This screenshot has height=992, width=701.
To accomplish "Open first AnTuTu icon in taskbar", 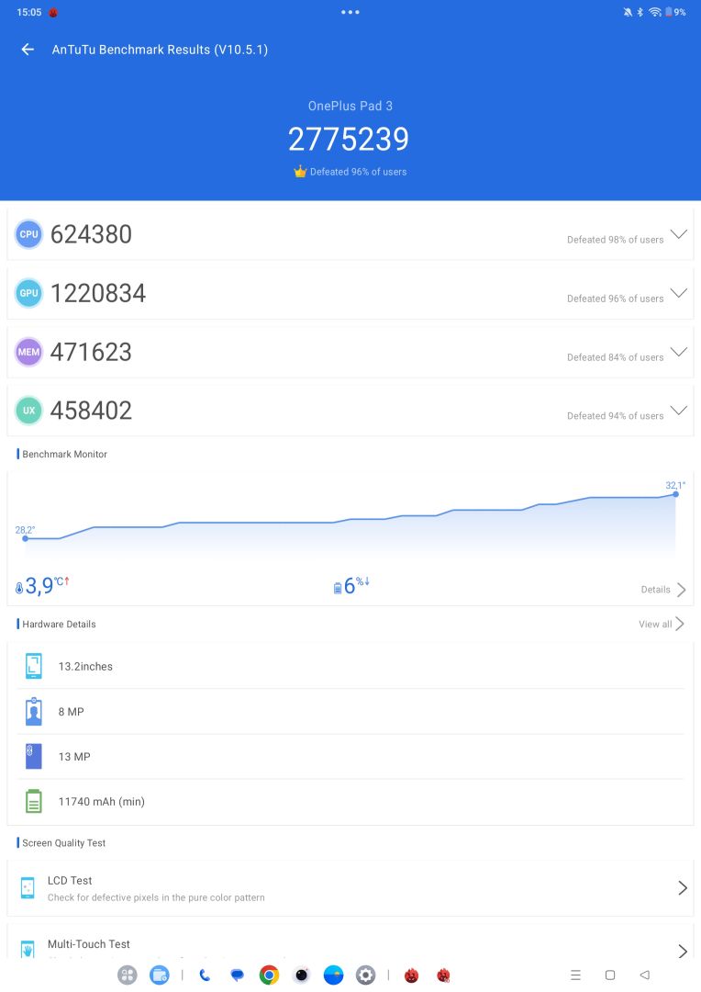I will 411,975.
